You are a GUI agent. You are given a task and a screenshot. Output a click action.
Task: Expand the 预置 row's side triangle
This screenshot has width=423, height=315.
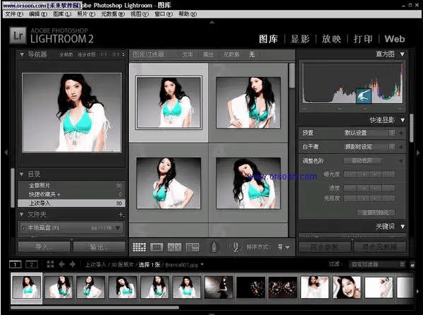click(x=401, y=133)
